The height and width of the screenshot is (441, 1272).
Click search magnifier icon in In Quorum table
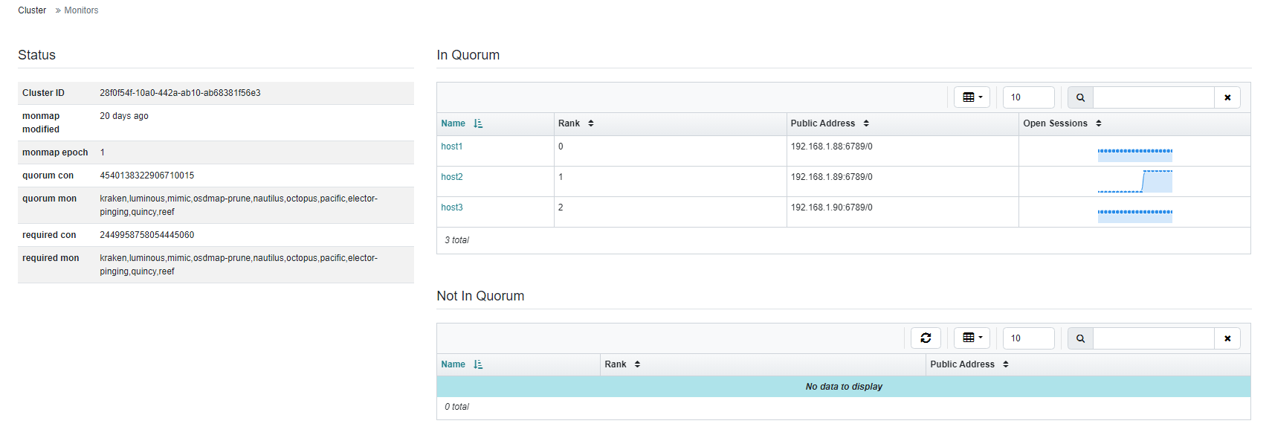(x=1080, y=97)
